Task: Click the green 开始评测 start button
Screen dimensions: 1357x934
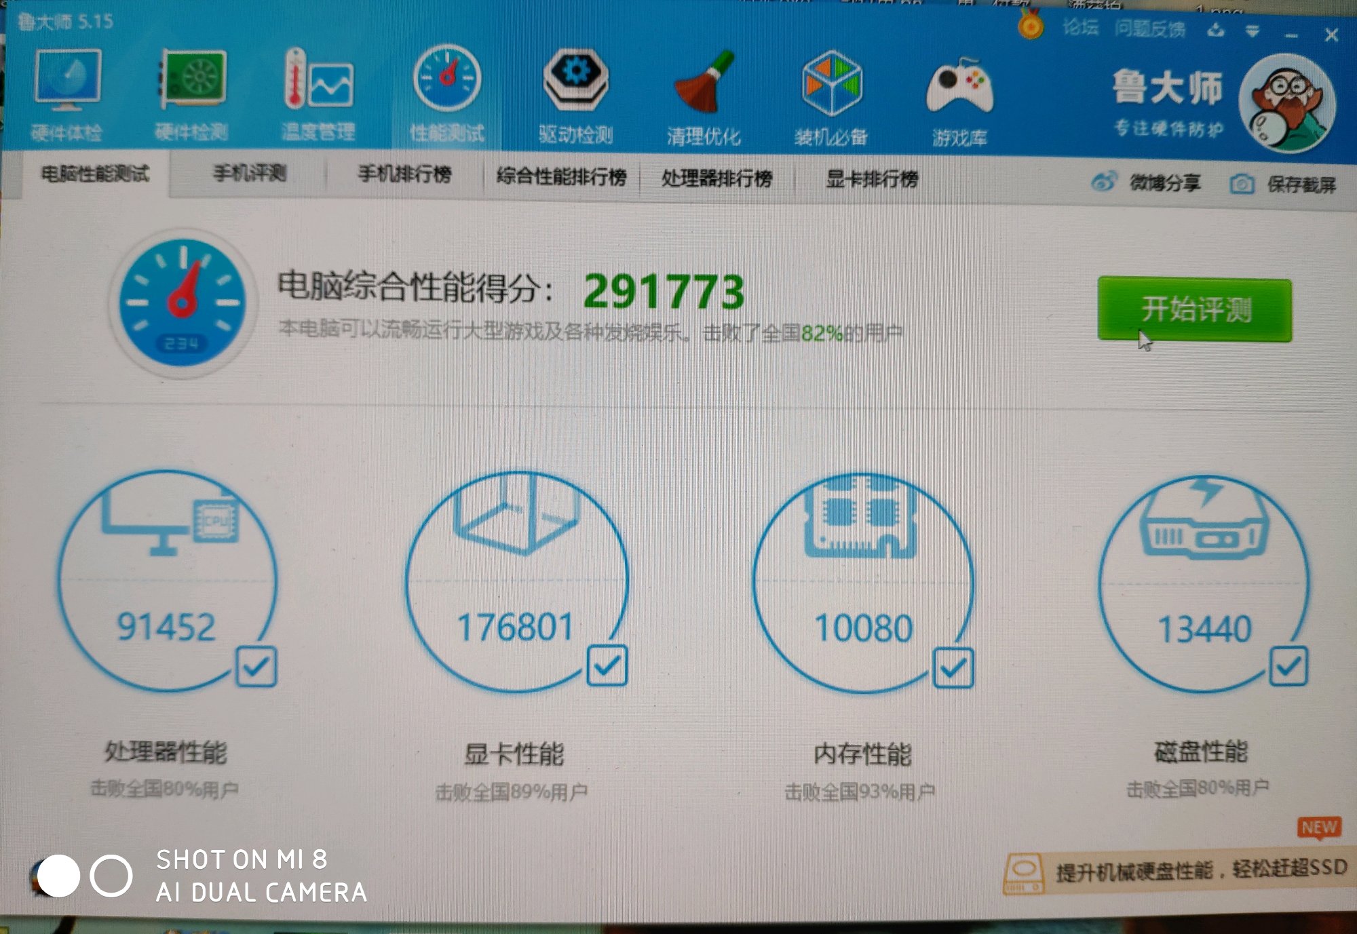Action: point(1195,309)
